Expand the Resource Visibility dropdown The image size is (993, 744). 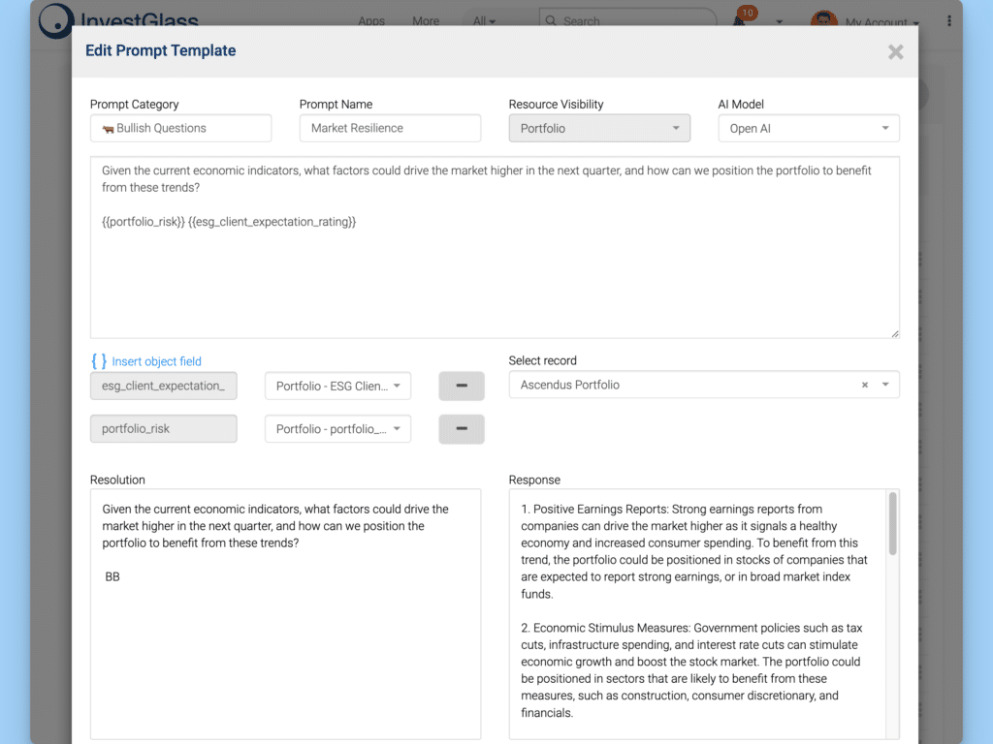coord(599,128)
